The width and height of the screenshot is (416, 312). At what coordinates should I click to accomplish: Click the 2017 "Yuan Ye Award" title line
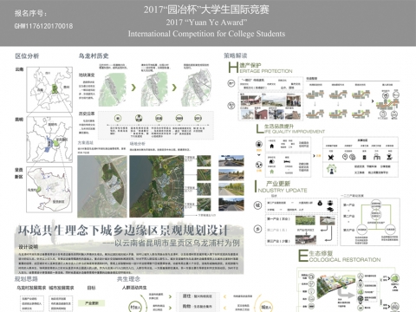[x=206, y=23]
